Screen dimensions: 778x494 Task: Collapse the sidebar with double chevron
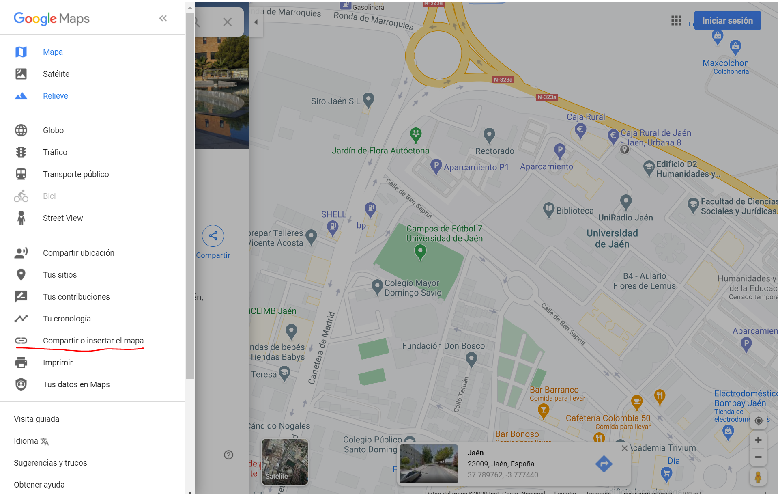pyautogui.click(x=163, y=18)
